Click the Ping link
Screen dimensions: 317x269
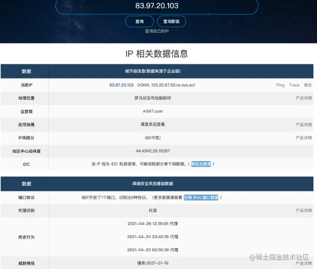tap(280, 85)
